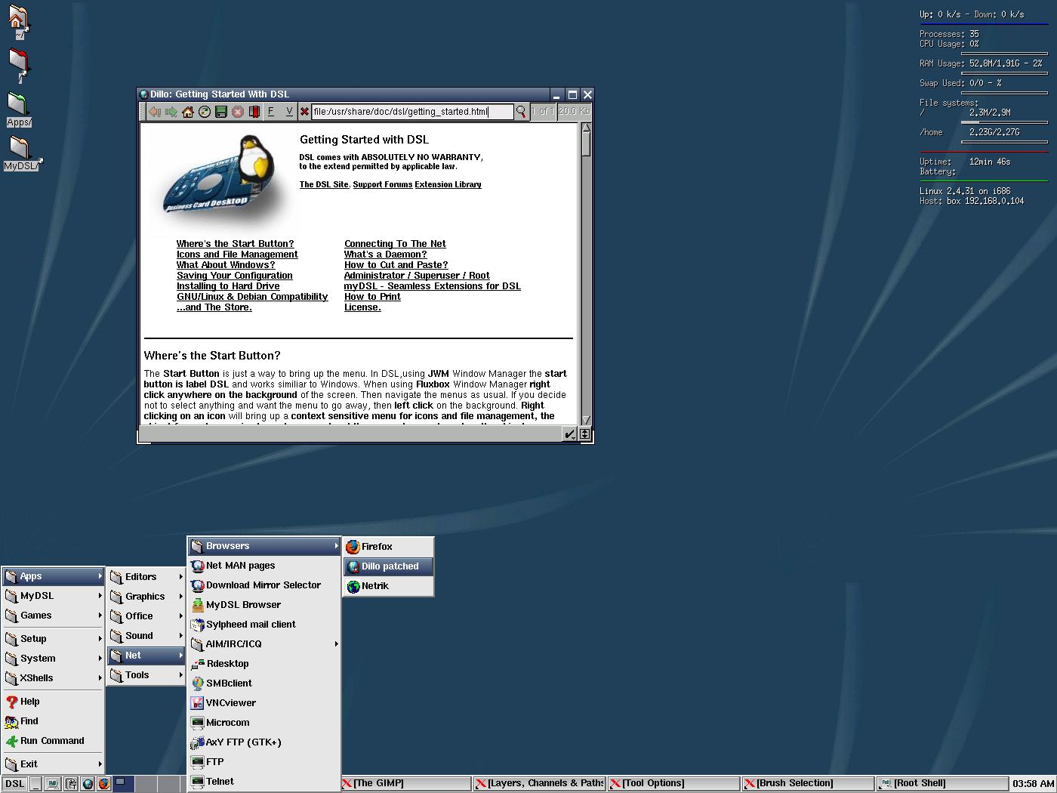
Task: Click the bug meter checkmark button
Action: (x=570, y=434)
